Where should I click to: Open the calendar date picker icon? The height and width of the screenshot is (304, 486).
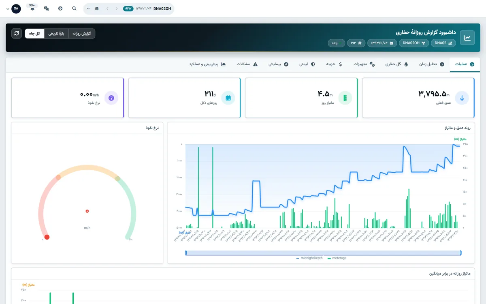[97, 9]
